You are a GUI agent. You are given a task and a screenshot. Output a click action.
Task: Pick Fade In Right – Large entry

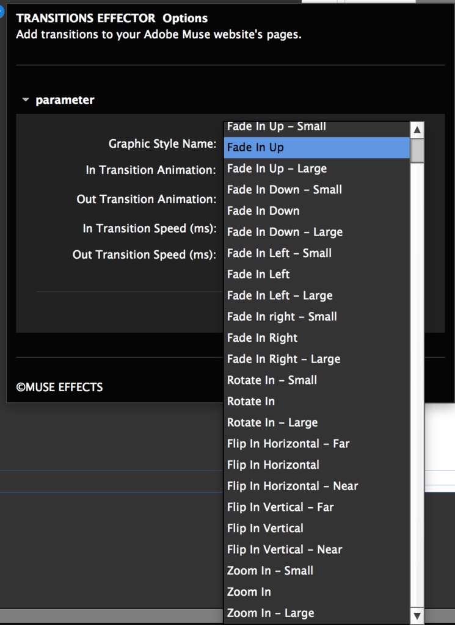coord(284,359)
